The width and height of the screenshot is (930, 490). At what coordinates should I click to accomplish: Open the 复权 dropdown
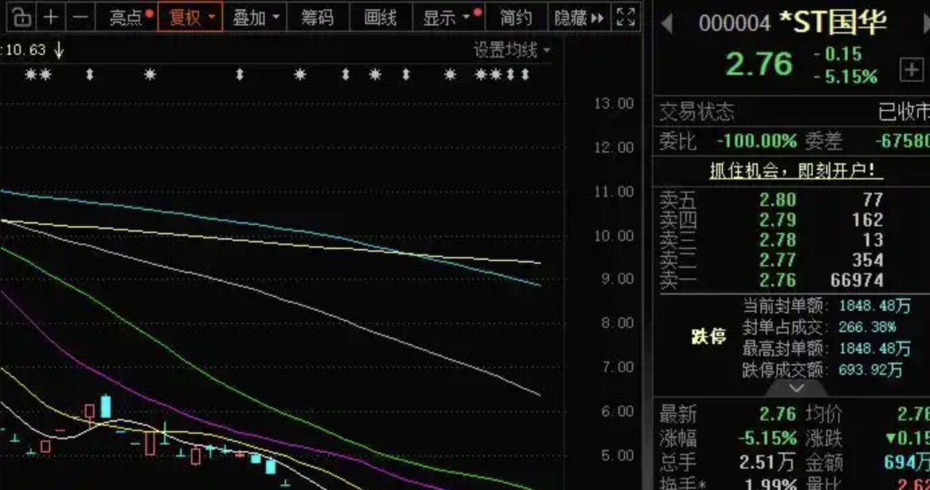(190, 17)
